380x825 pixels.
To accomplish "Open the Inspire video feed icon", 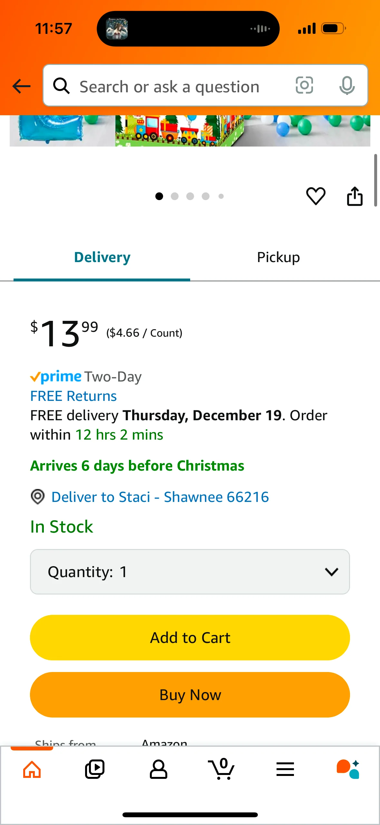I will pyautogui.click(x=95, y=769).
